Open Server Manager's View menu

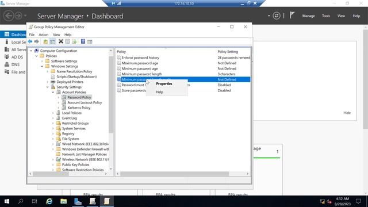[x=341, y=16]
